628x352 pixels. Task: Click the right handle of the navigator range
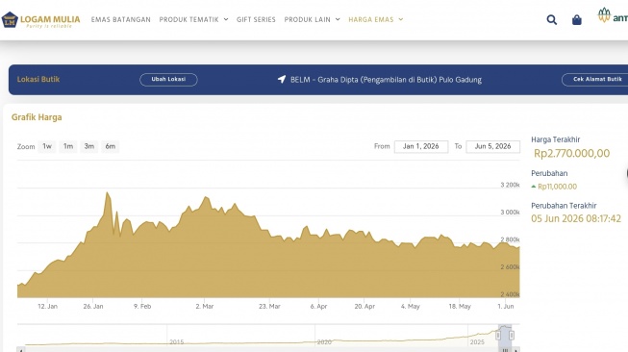click(512, 335)
